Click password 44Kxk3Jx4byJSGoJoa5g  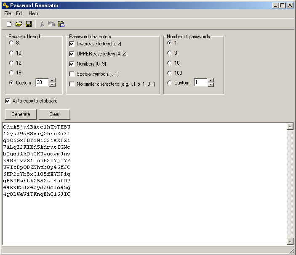pos(37,188)
